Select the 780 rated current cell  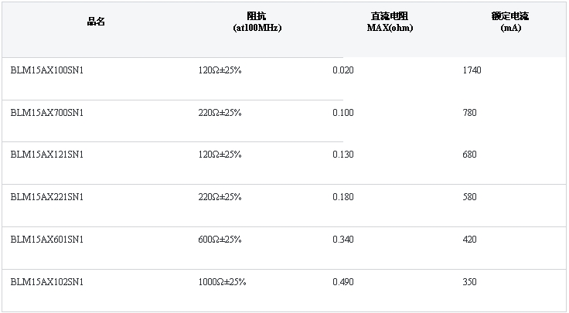click(469, 113)
